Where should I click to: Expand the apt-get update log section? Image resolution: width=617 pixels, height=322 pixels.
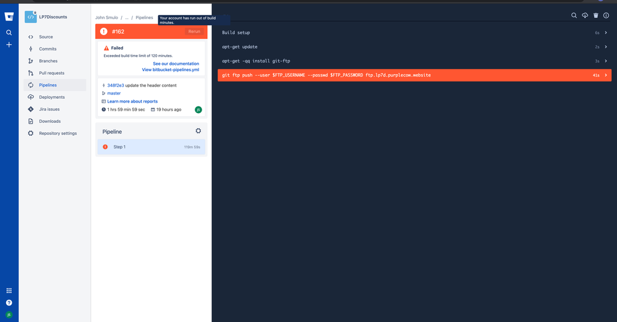[x=606, y=47]
